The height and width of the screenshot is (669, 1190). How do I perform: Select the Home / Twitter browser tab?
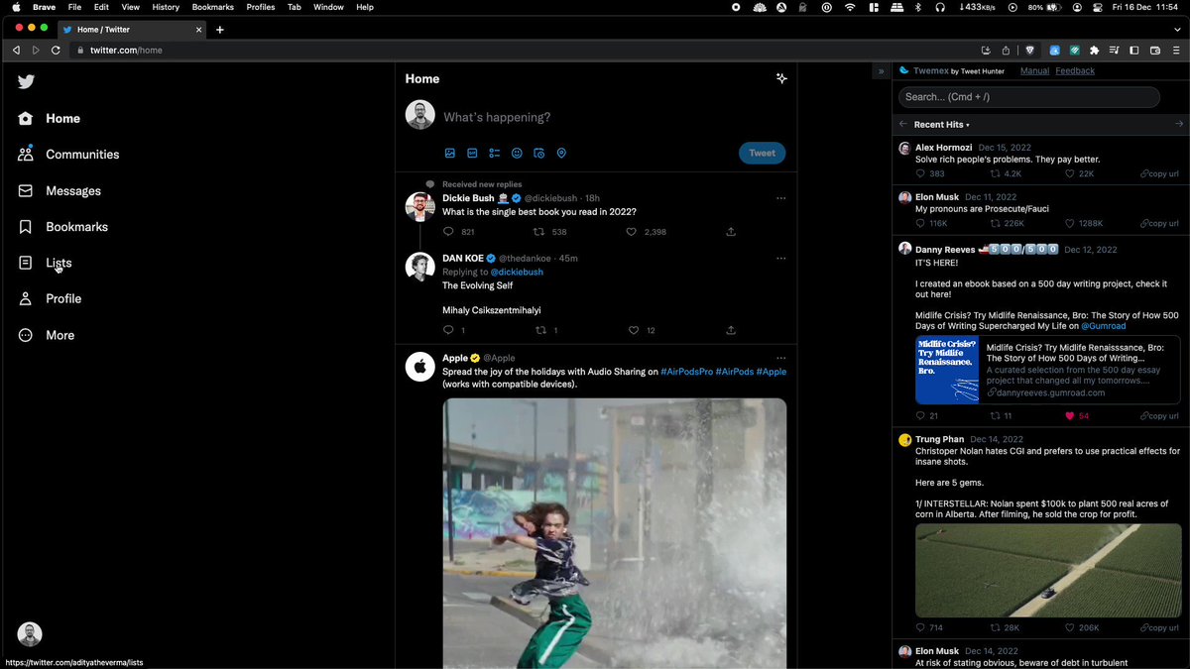pyautogui.click(x=133, y=30)
